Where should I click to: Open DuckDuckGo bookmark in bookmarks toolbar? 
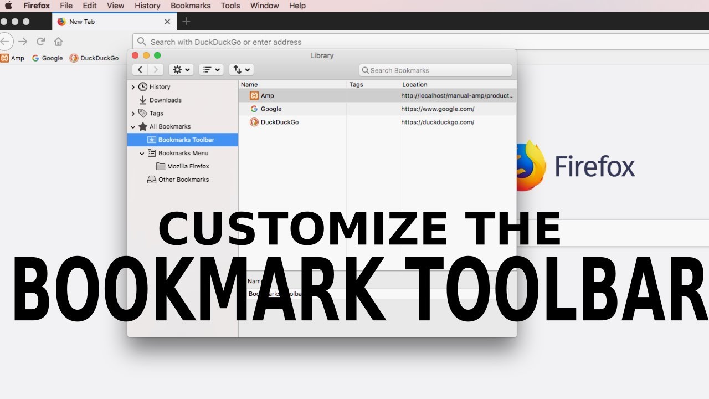click(94, 58)
